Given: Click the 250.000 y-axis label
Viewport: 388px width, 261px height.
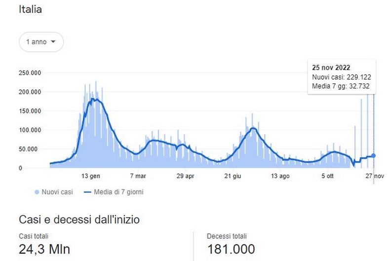Looking at the screenshot, I should [31, 73].
